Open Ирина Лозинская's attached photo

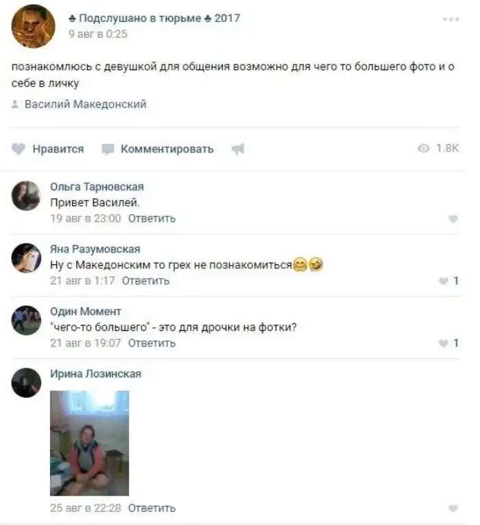click(89, 443)
